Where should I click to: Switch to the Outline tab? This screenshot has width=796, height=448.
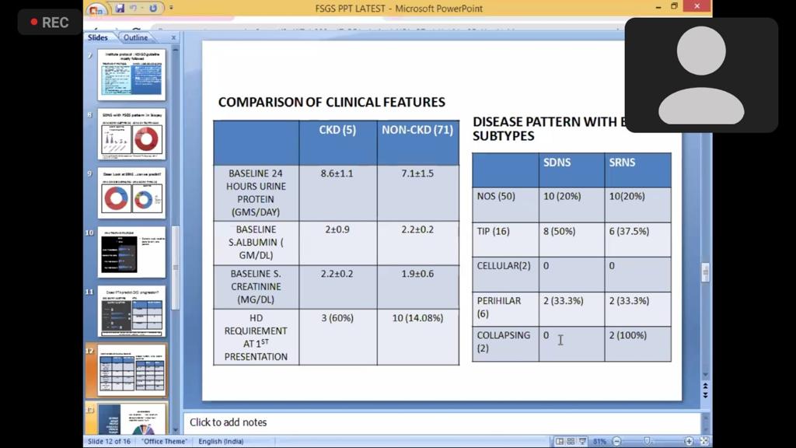point(135,37)
